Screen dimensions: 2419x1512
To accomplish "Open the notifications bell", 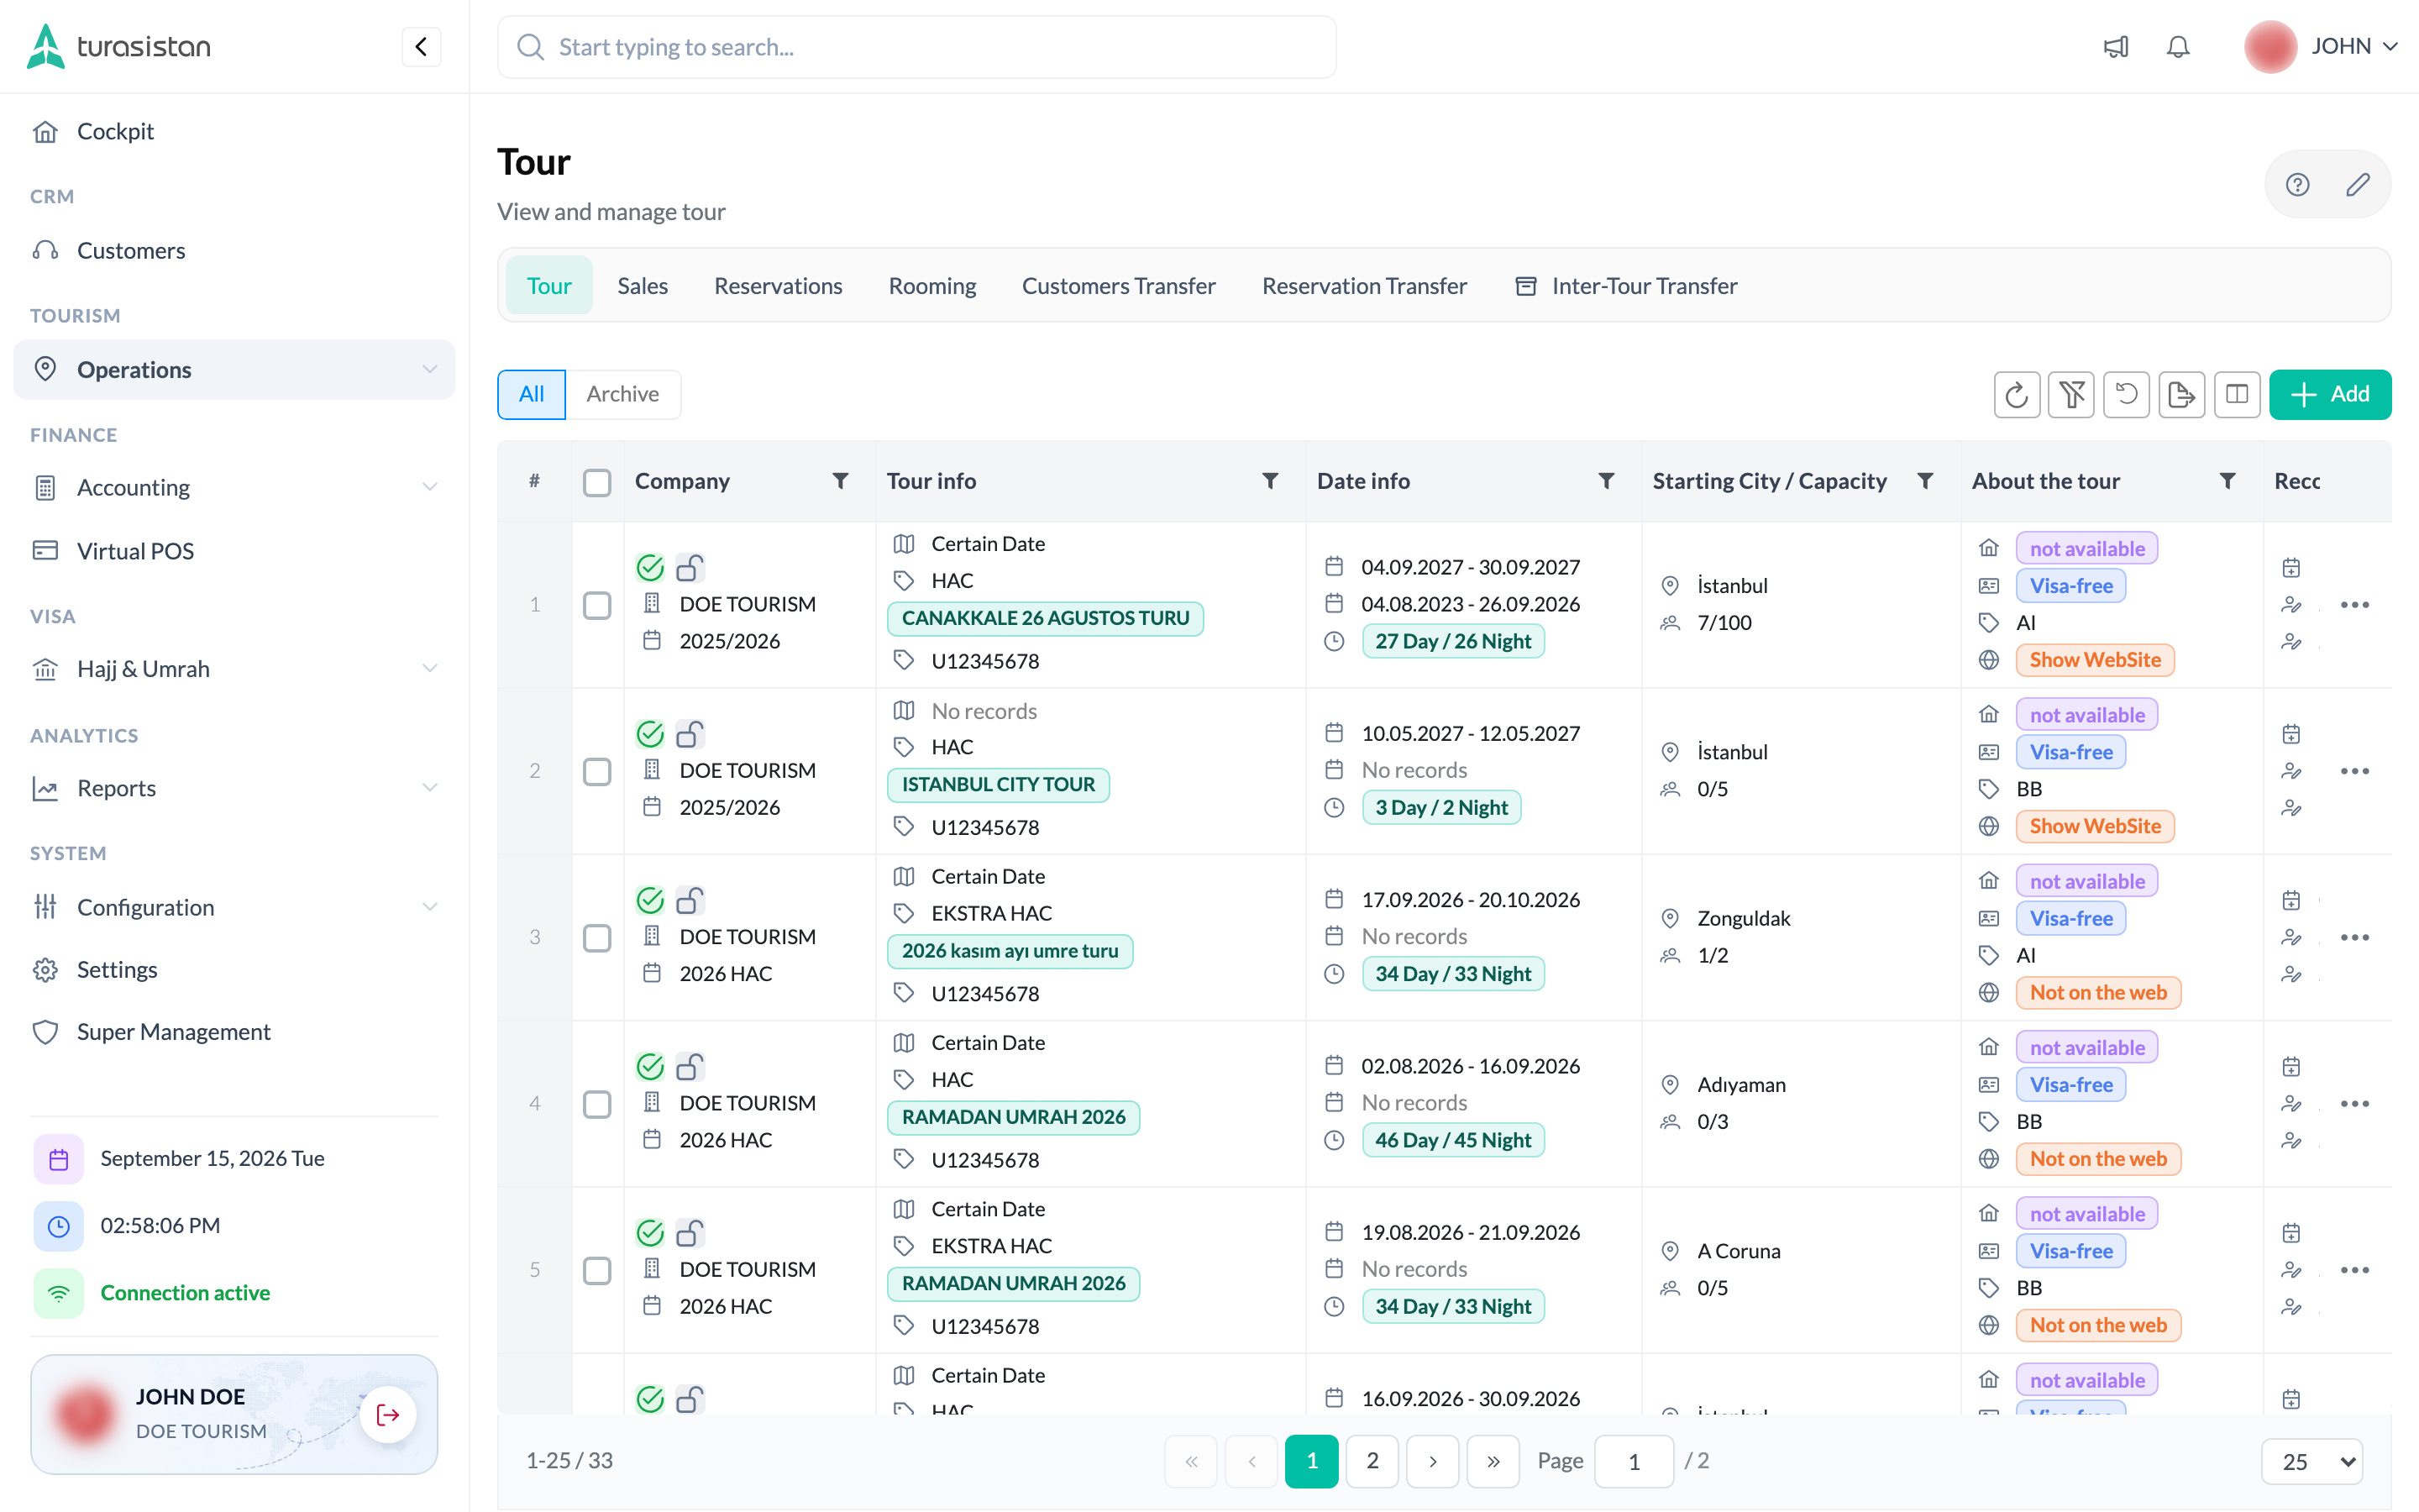I will (x=2178, y=47).
